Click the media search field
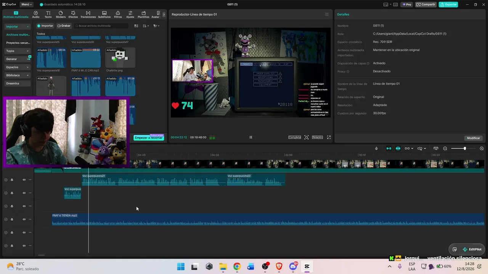Image resolution: width=488 pixels, height=274 pixels. (x=101, y=26)
